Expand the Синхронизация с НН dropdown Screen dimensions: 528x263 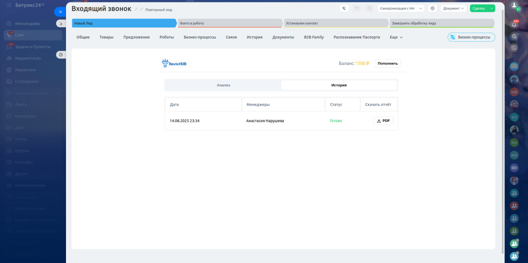click(401, 8)
